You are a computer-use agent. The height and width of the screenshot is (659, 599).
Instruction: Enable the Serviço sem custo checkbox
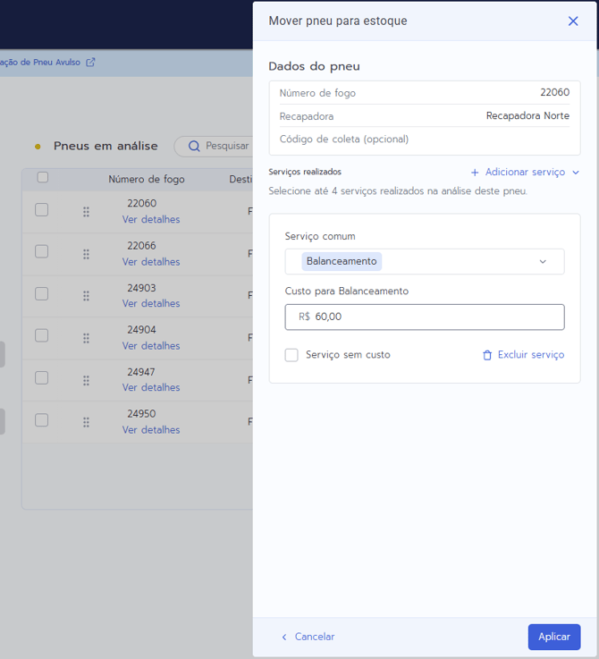[291, 355]
